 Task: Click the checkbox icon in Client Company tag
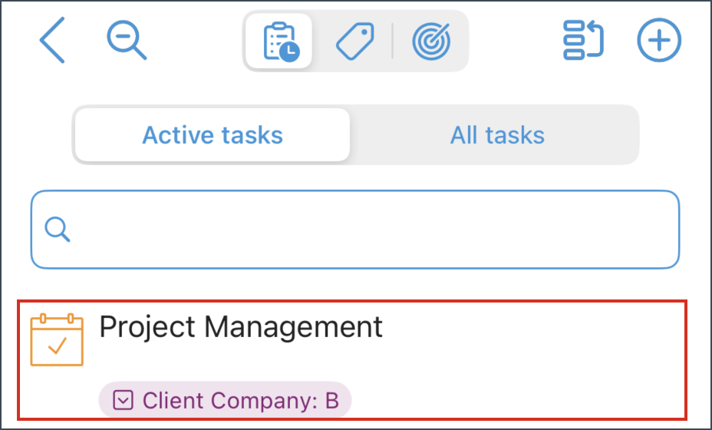[x=123, y=401]
